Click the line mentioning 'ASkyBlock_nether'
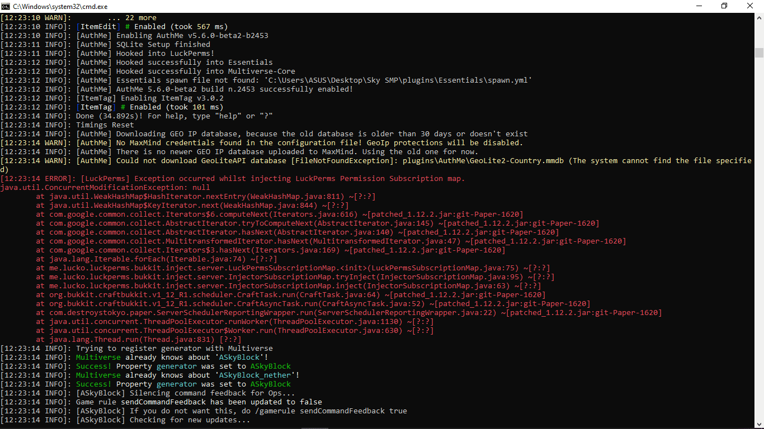The width and height of the screenshot is (764, 429). click(x=150, y=375)
